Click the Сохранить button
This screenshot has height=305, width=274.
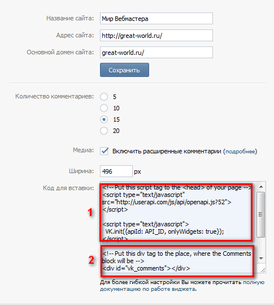point(124,70)
